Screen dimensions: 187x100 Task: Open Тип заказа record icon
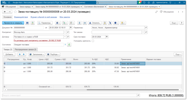[x=146, y=32]
